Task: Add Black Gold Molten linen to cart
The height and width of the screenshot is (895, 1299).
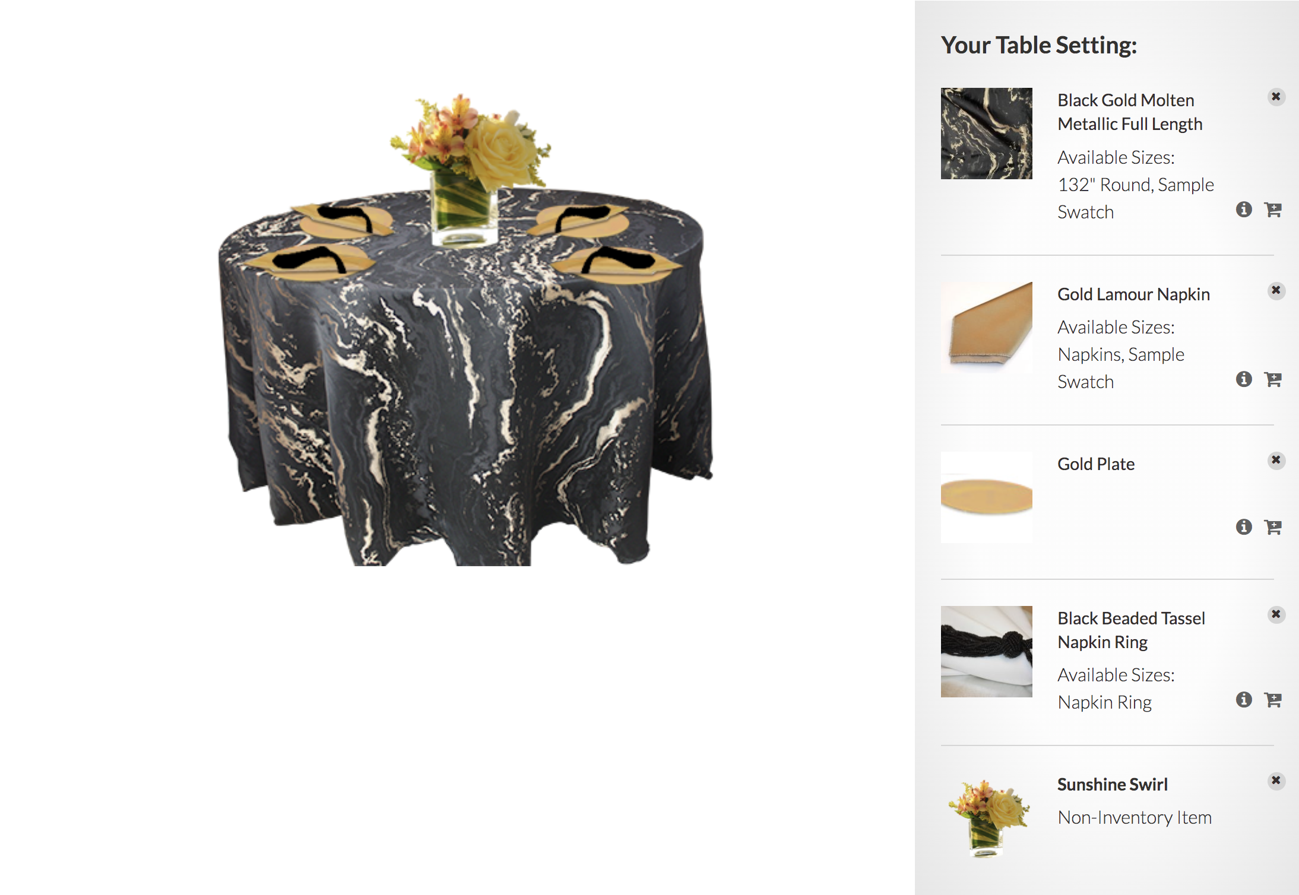Action: coord(1273,210)
